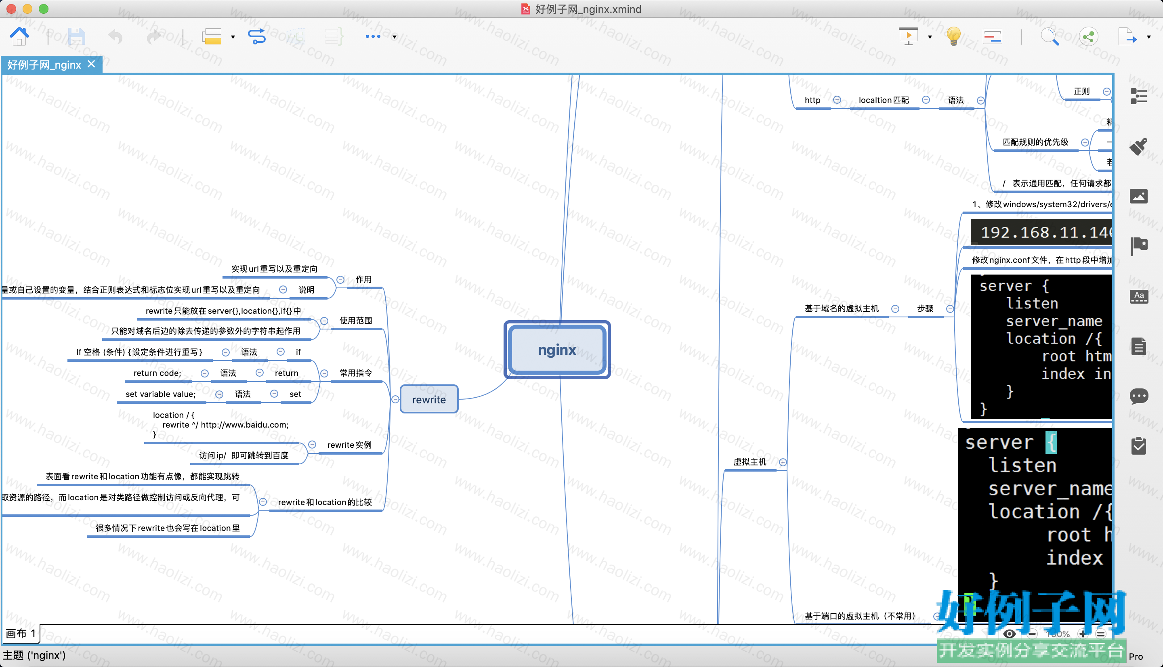The width and height of the screenshot is (1163, 667).
Task: Select the central nginx topic
Action: coord(557,350)
